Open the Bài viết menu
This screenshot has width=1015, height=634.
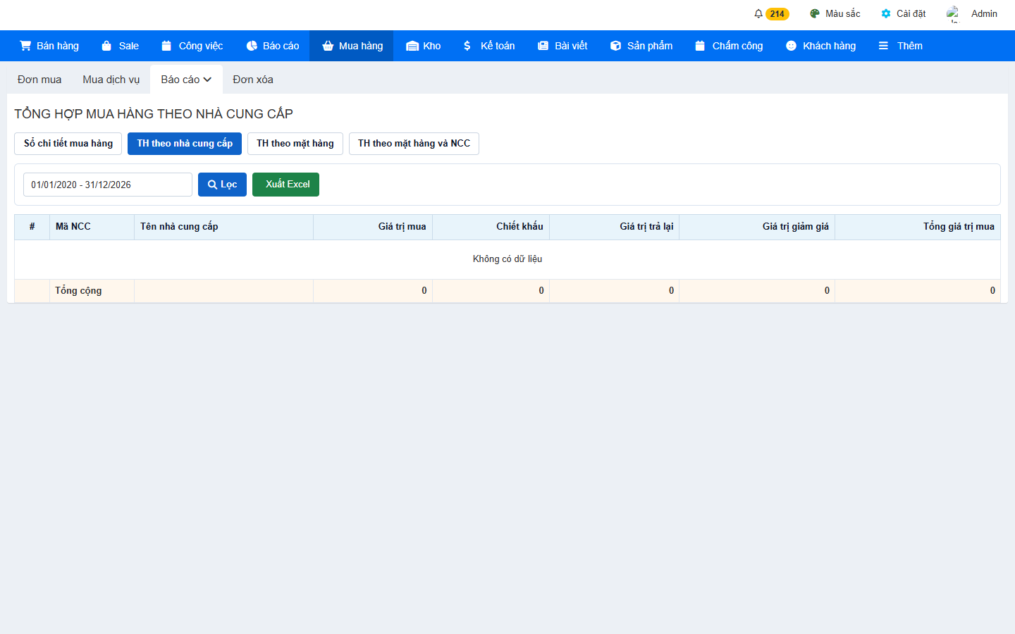point(562,46)
